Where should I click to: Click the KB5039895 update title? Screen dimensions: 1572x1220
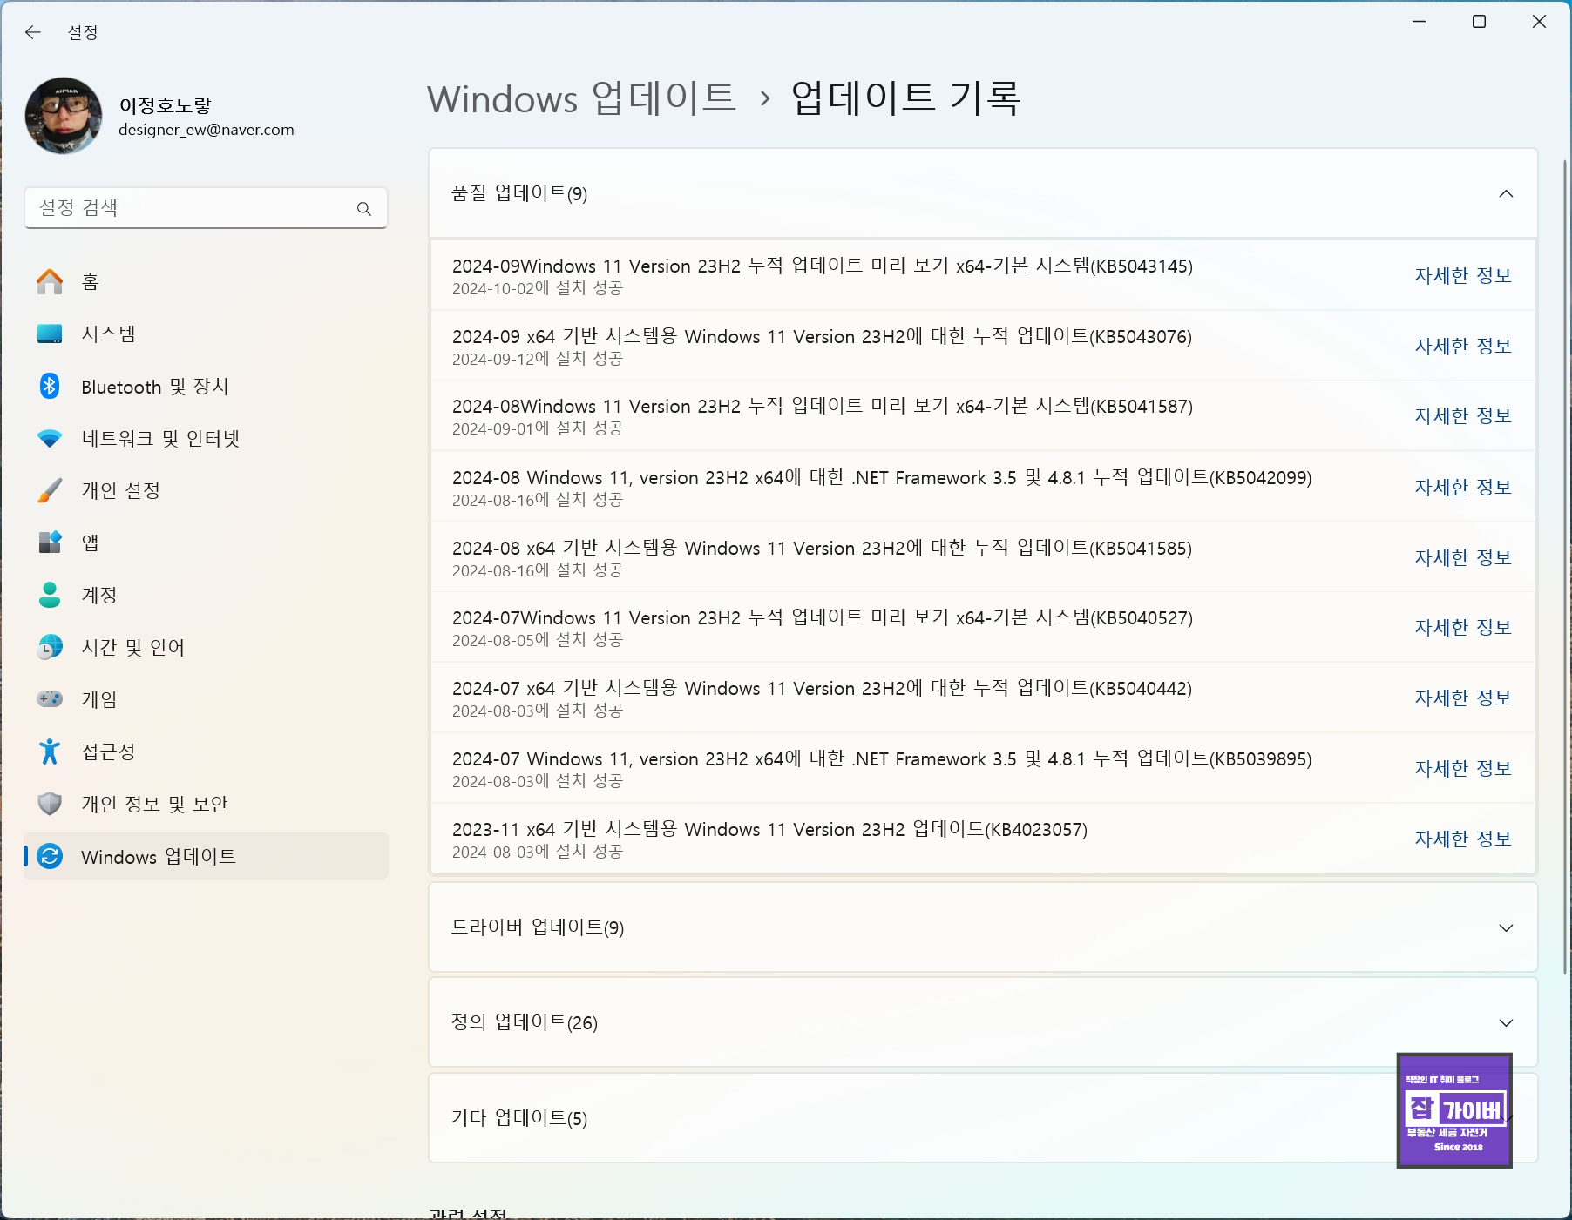click(882, 758)
